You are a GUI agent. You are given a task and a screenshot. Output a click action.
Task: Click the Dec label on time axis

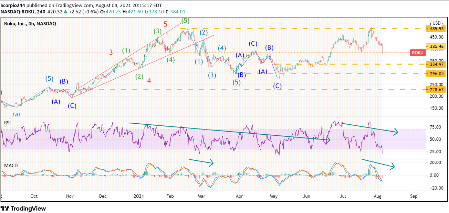(x=104, y=196)
